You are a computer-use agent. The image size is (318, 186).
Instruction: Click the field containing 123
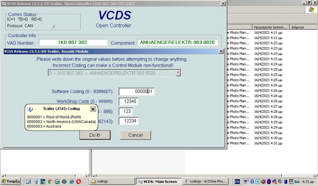pyautogui.click(x=126, y=111)
